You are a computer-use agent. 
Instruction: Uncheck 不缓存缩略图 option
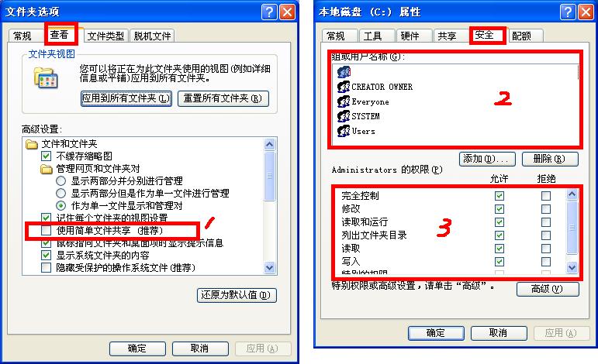tap(46, 156)
